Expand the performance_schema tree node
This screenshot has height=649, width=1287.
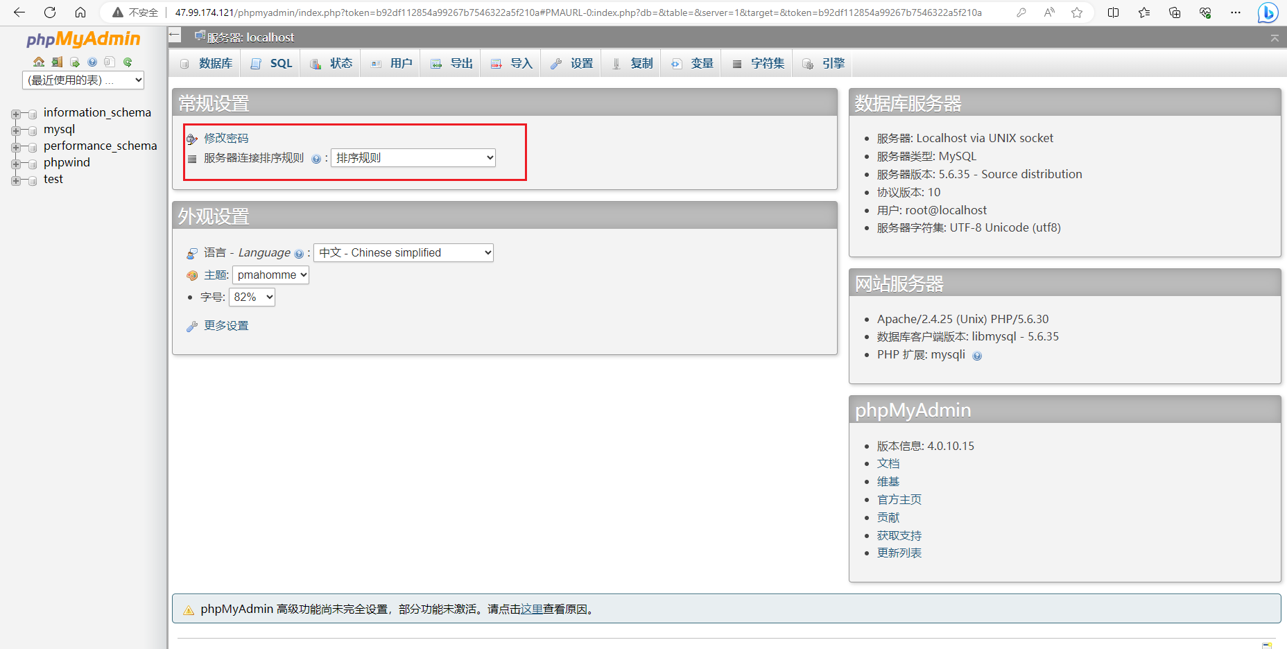point(15,147)
